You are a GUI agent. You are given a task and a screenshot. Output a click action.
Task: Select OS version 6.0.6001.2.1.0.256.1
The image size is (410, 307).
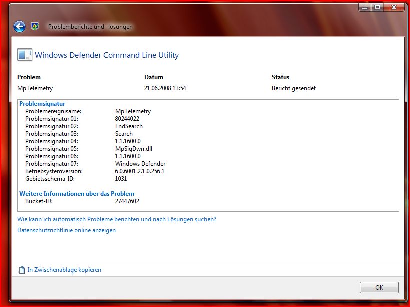click(140, 171)
